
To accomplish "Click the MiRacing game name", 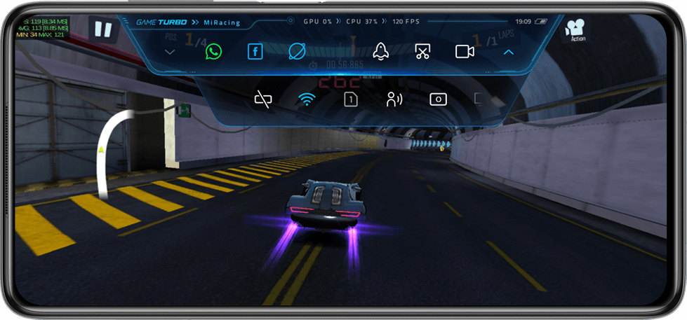I will [x=222, y=22].
